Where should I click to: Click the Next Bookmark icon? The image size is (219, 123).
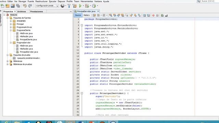coord(136,15)
